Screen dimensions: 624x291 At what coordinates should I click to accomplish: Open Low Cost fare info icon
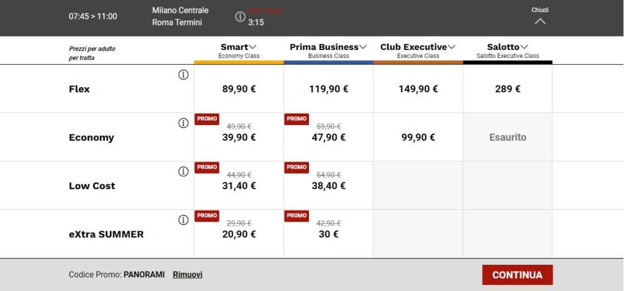[183, 171]
